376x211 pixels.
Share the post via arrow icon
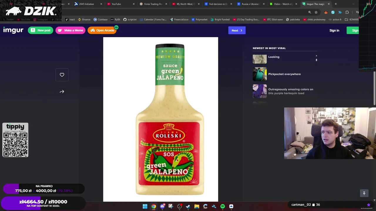62,92
